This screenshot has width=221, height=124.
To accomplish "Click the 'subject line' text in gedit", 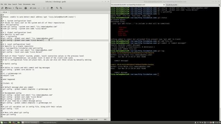I will coord(8,75).
